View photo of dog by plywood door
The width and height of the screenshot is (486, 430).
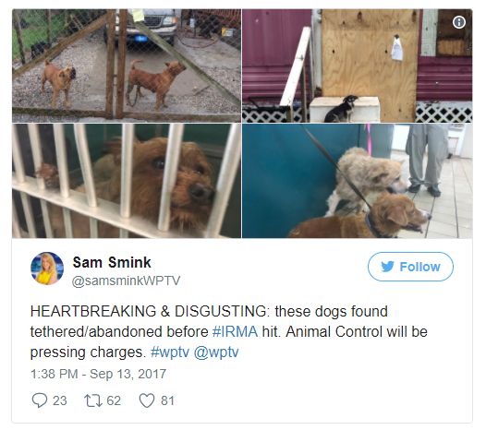coord(357,66)
